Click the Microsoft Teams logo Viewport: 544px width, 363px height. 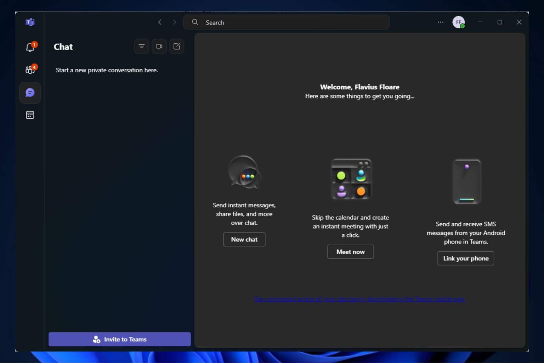coord(30,22)
